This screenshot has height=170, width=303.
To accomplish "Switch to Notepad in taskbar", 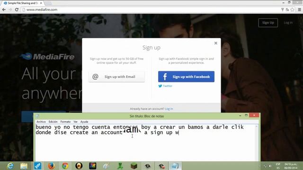I will pos(175,166).
